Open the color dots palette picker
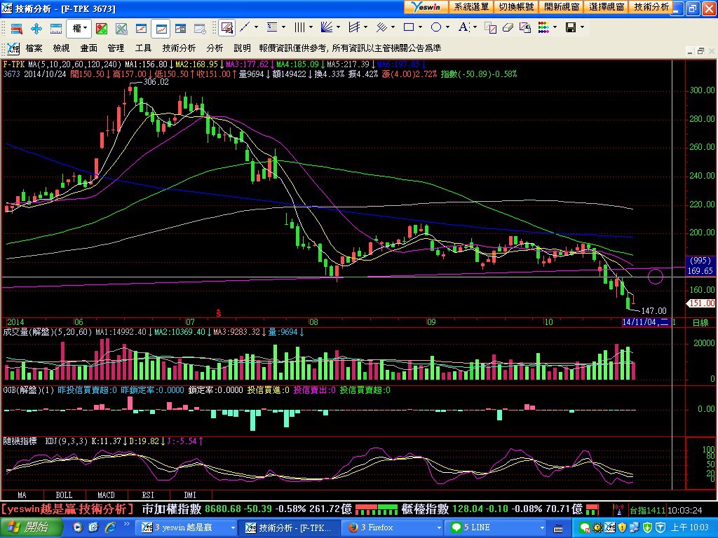 [x=543, y=28]
